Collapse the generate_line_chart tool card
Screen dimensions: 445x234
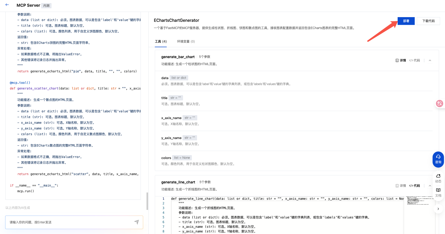click(430, 186)
